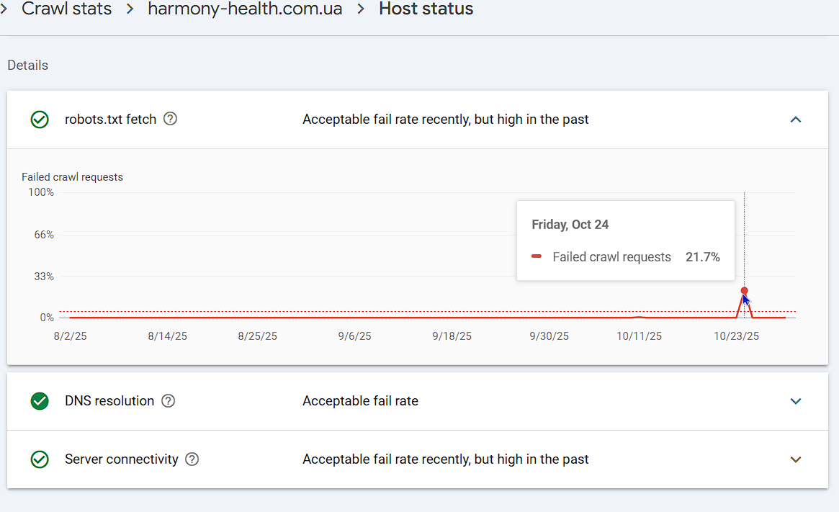Click DNS resolution row label

pos(109,401)
